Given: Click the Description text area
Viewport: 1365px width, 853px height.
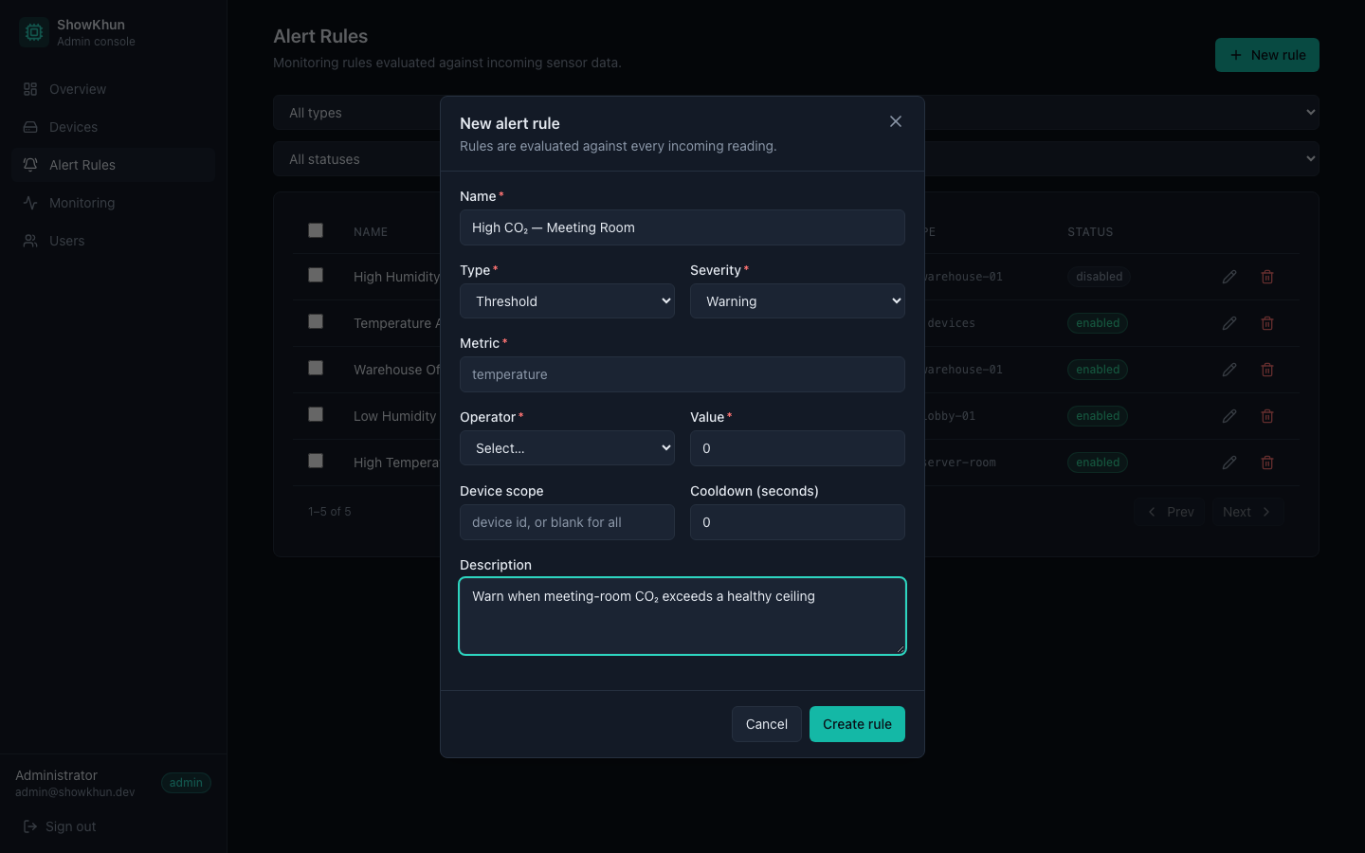Looking at the screenshot, I should pyautogui.click(x=682, y=616).
